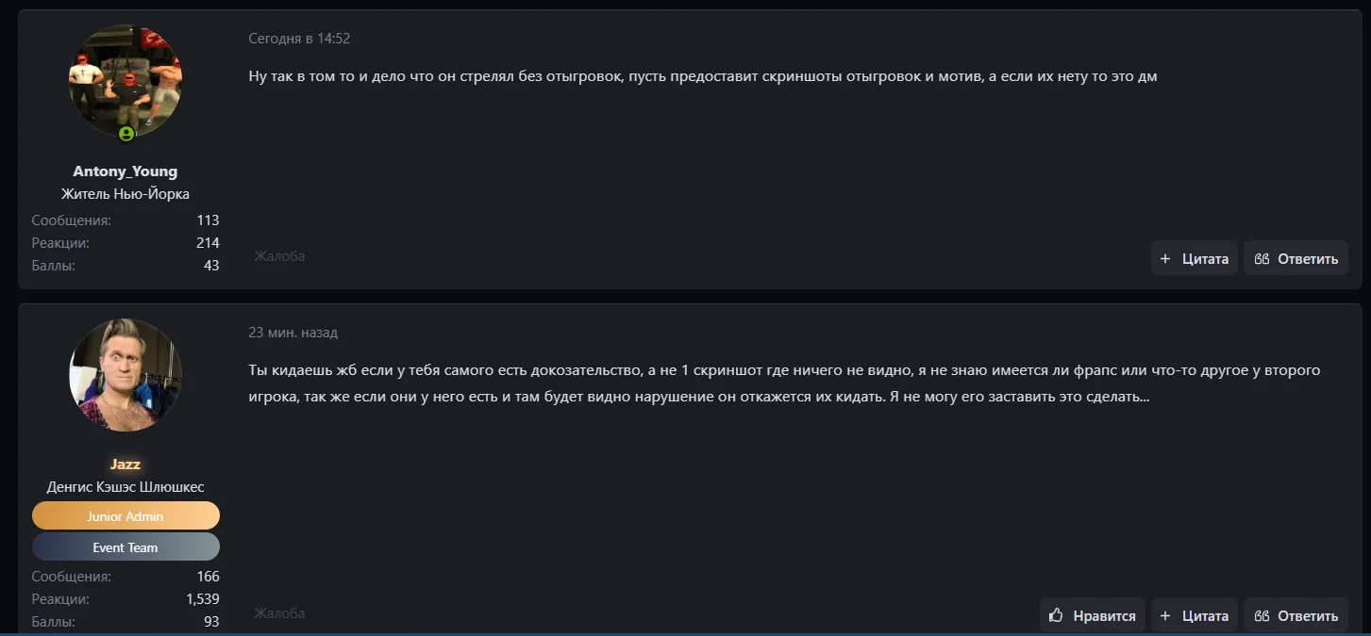Click the Event Team badge
This screenshot has width=1371, height=636.
125,547
